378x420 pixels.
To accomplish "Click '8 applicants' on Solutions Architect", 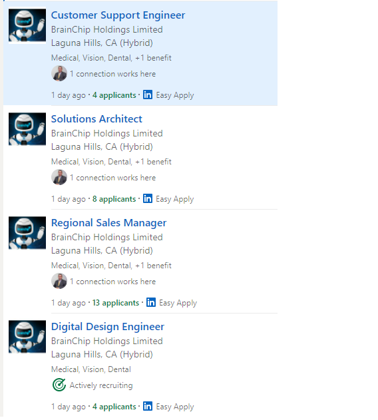I will [114, 199].
